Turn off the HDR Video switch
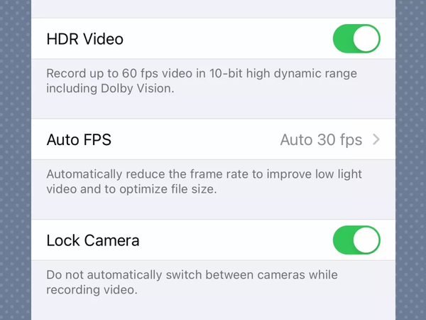Screen dimensions: 426x320 356,39
